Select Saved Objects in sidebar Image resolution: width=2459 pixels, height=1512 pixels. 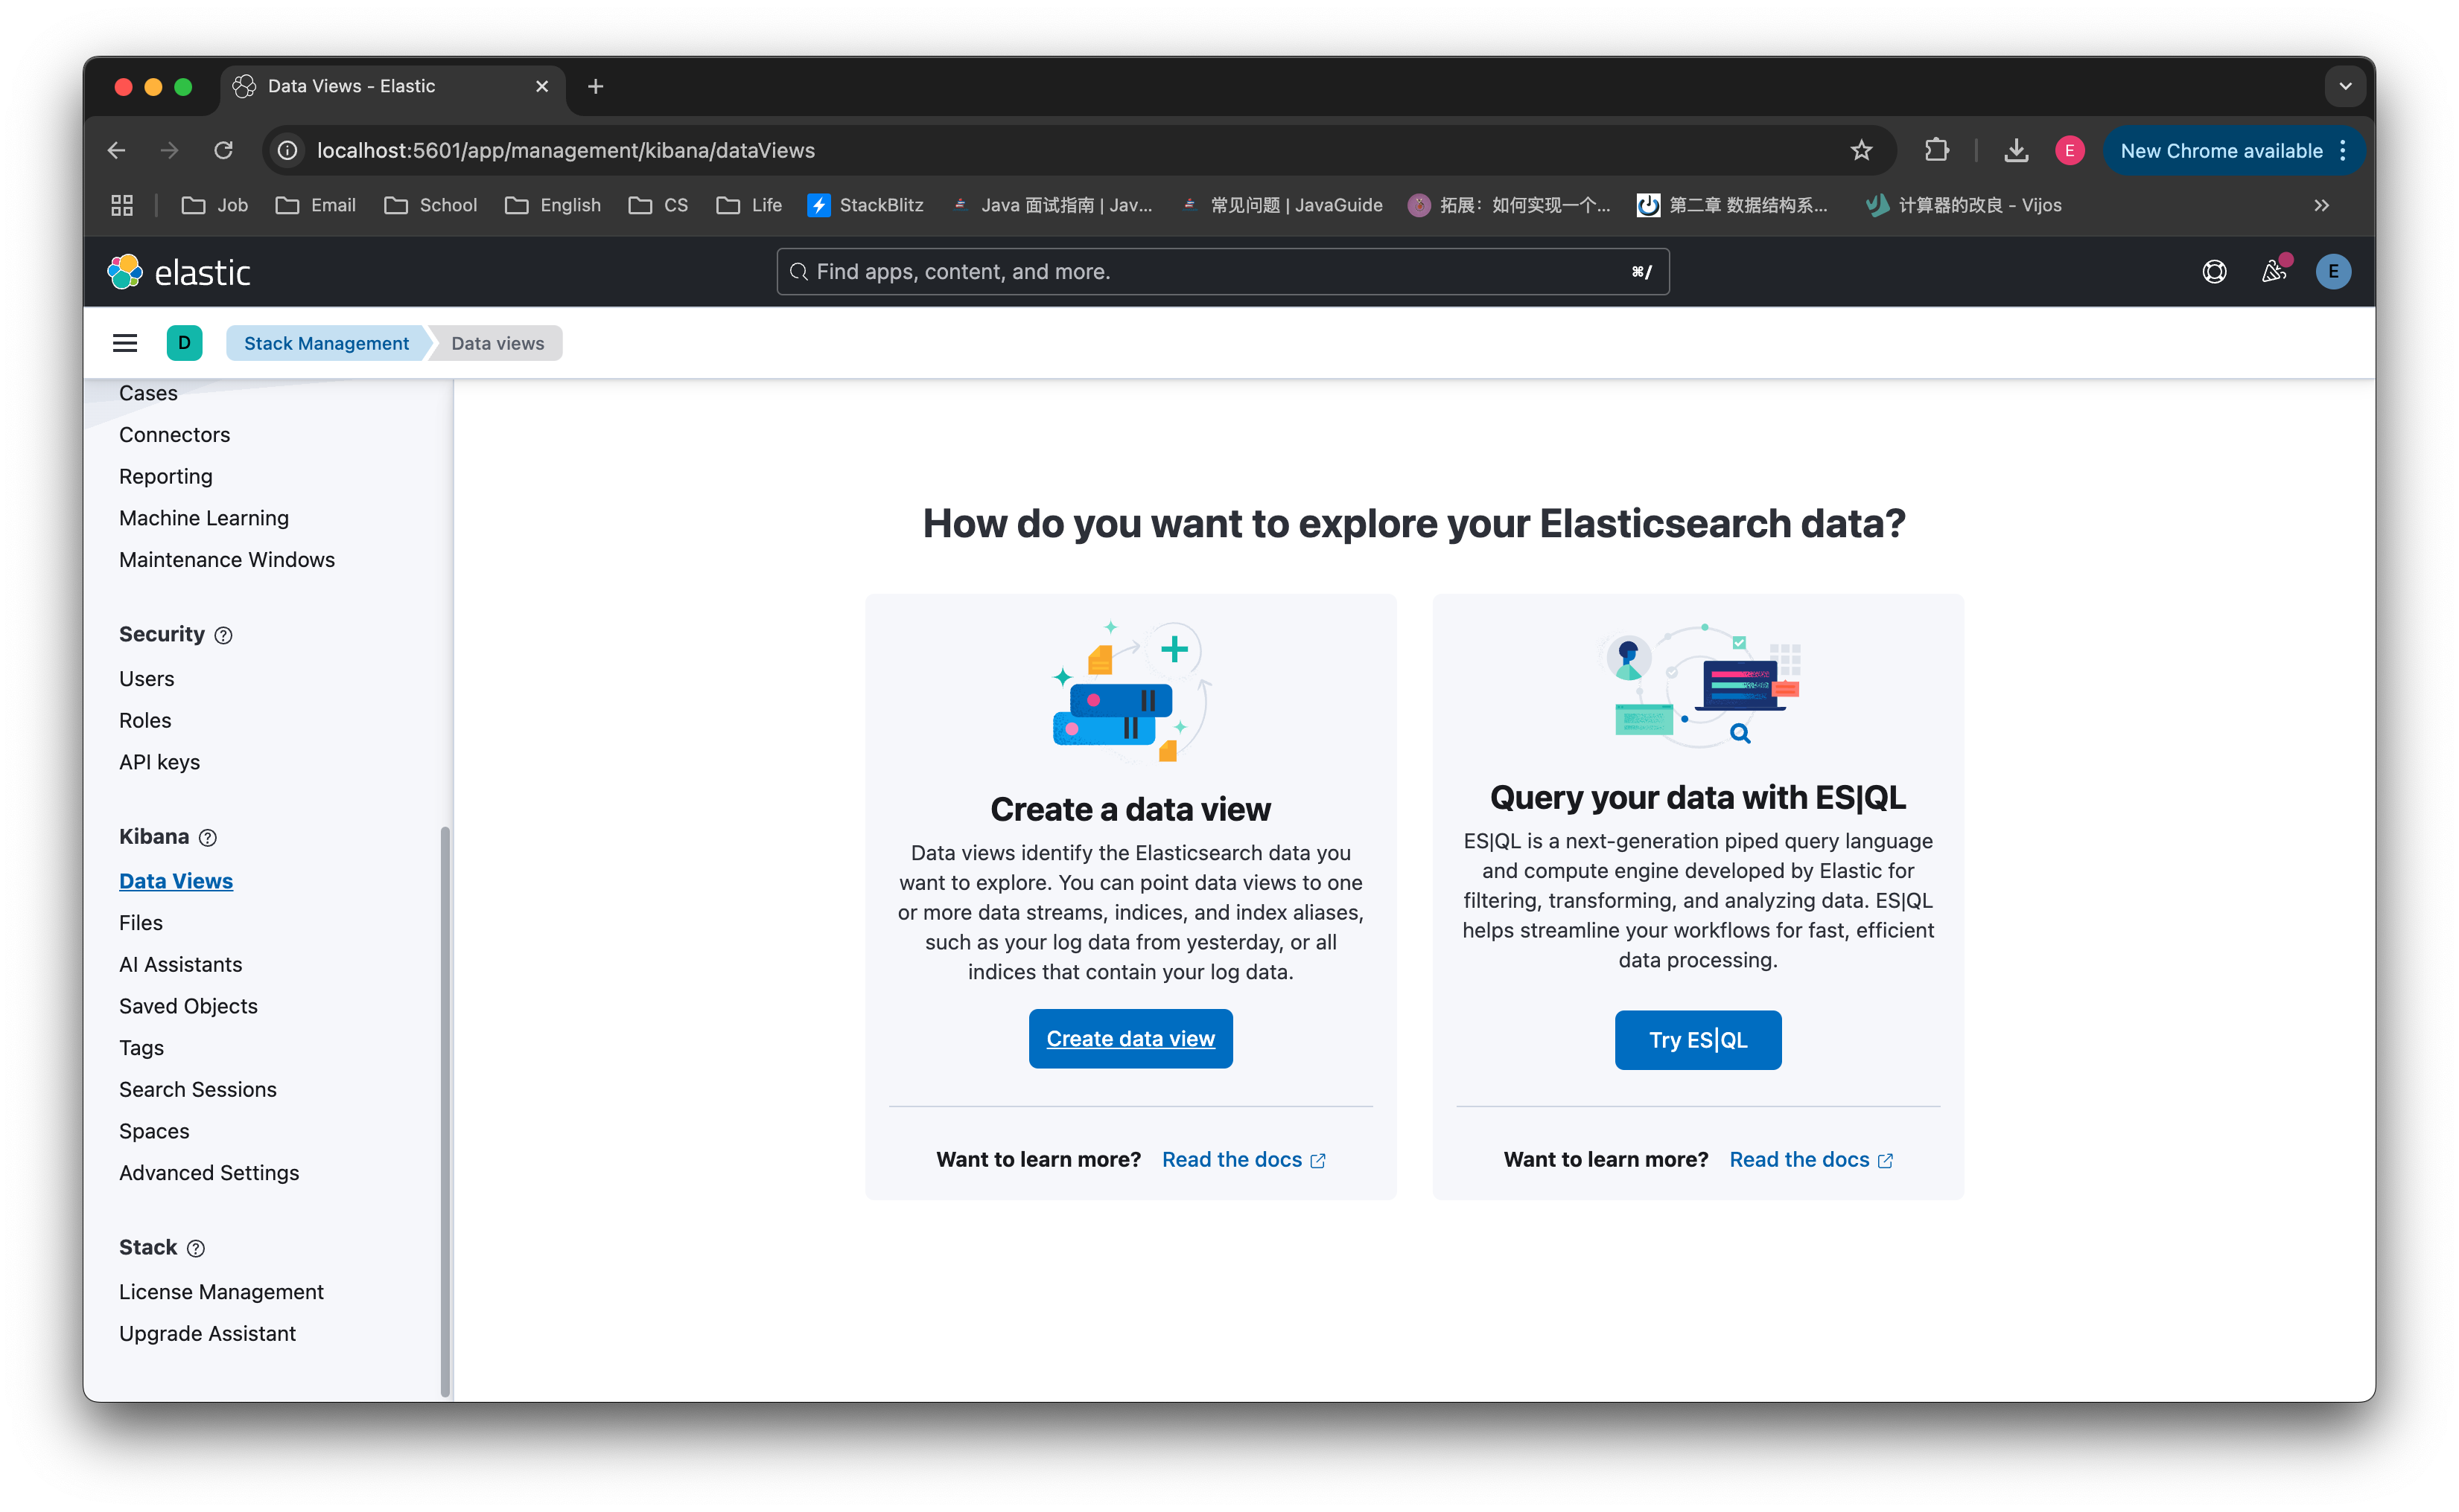click(x=188, y=1006)
